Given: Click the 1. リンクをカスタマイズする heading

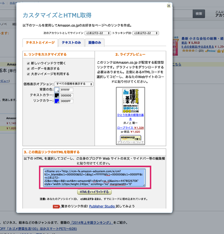Looking at the screenshot, I should point(45,54).
